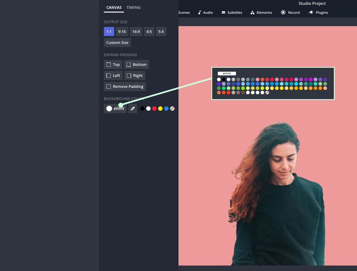Open the Plugins menu
The height and width of the screenshot is (271, 357).
tap(318, 12)
